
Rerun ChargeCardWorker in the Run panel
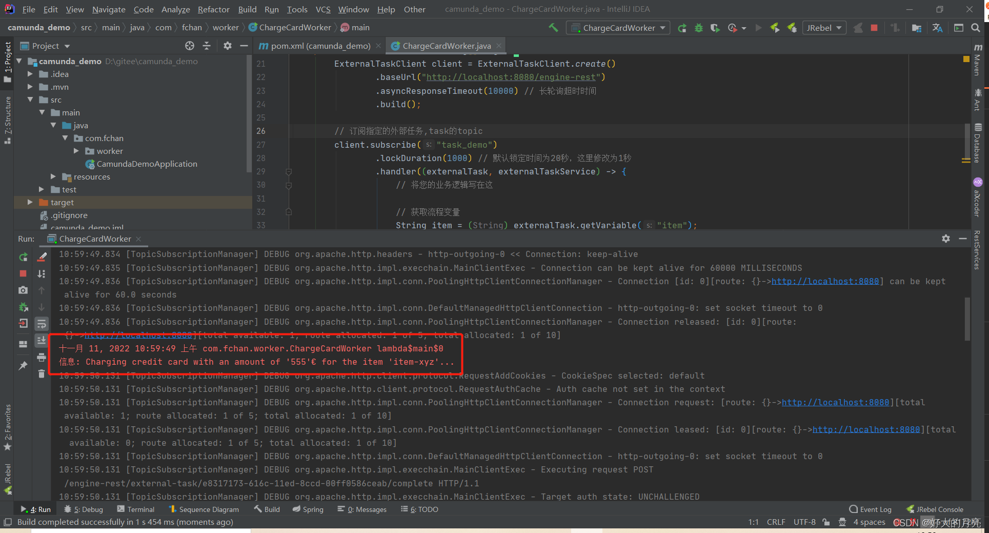point(23,257)
